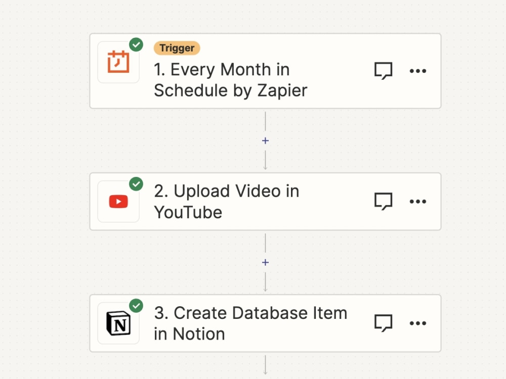Add a step between trigger and YouTube
The height and width of the screenshot is (379, 506).
click(265, 140)
